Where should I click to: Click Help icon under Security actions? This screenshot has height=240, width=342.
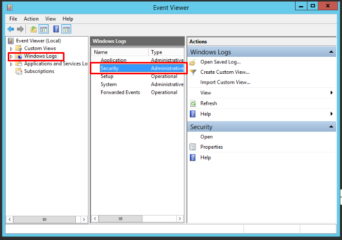pyautogui.click(x=193, y=157)
